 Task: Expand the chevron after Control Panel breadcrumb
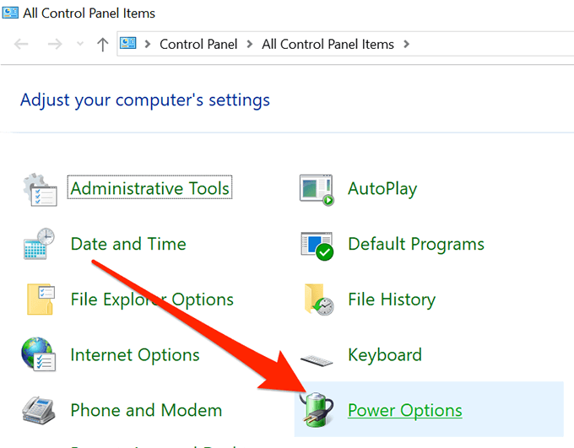250,45
